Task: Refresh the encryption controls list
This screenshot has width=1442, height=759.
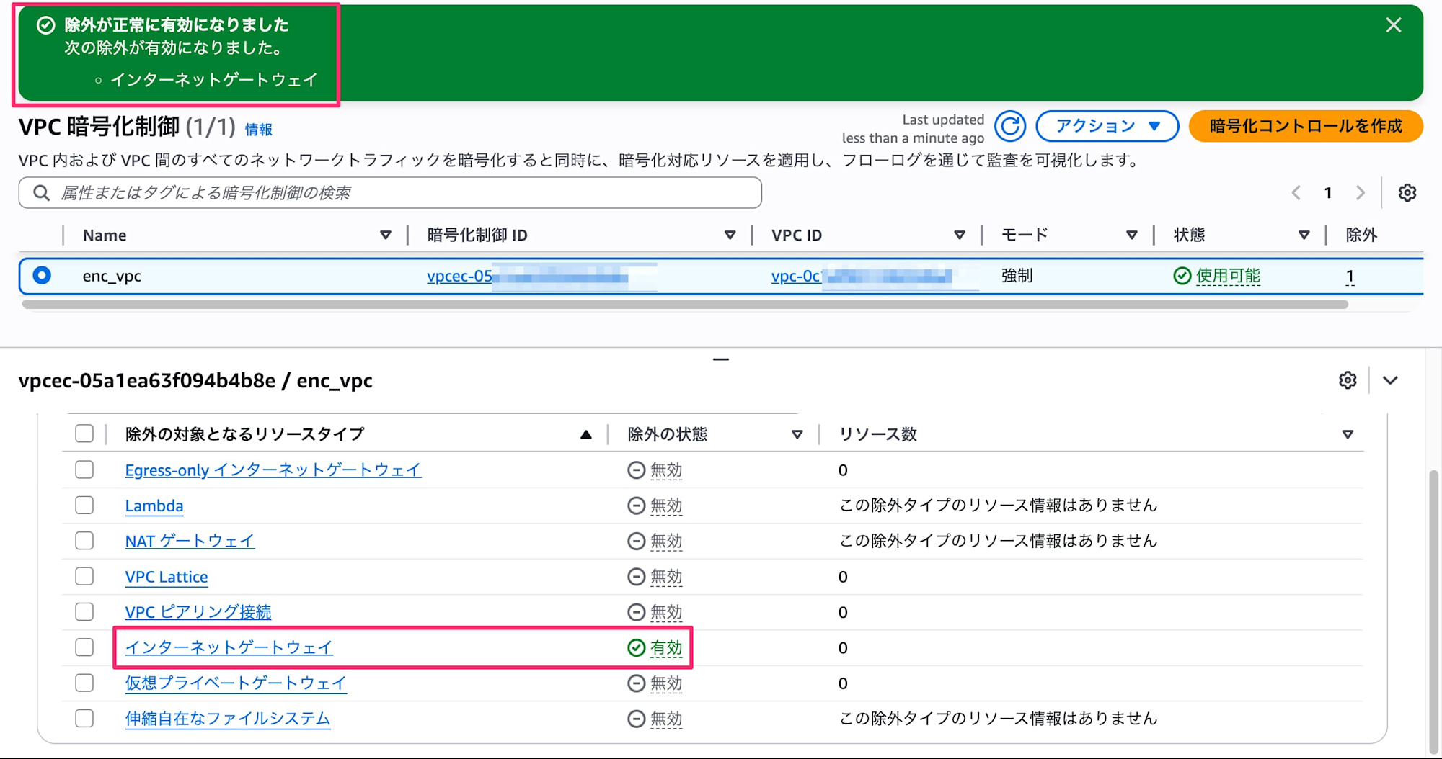Action: pos(1010,126)
